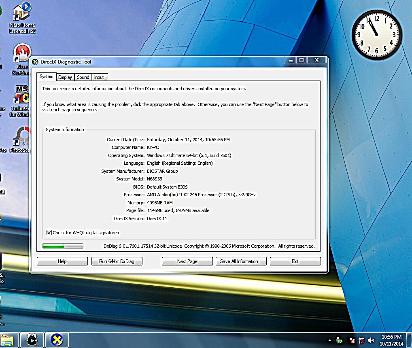Show hidden tray icons arrow
The width and height of the screenshot is (412, 348).
(x=329, y=340)
